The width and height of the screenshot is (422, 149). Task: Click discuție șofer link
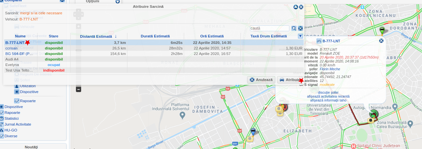[328, 92]
